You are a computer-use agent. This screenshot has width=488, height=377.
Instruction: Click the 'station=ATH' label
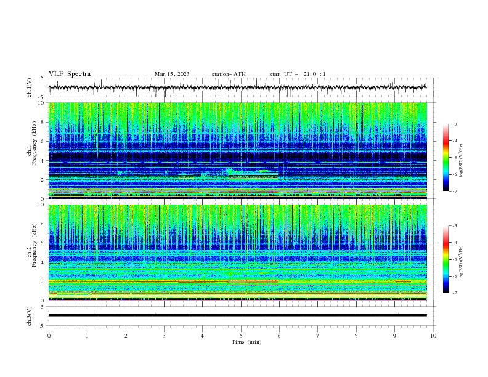click(x=229, y=74)
